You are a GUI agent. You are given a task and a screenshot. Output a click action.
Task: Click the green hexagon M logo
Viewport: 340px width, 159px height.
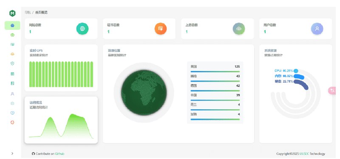[x=12, y=14]
